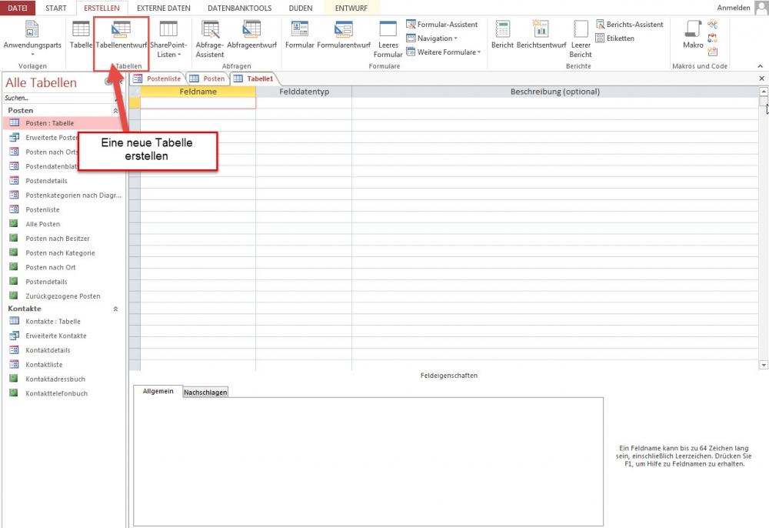
Task: Open the DATENBANKTOOLS tab
Action: point(239,8)
